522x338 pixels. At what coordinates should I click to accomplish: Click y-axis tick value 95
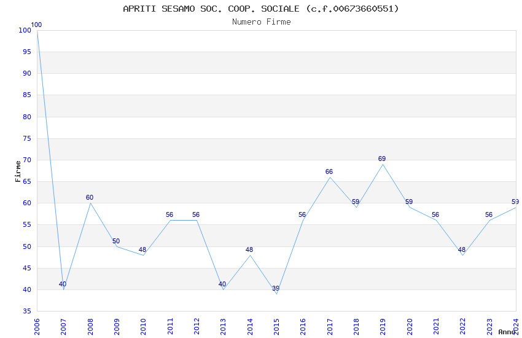click(27, 52)
